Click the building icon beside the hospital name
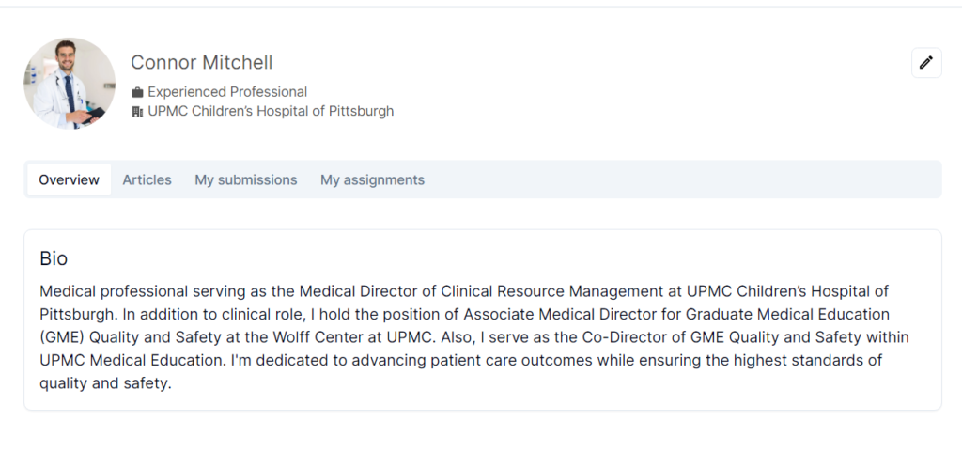Screen dimensions: 962x452 pos(137,112)
